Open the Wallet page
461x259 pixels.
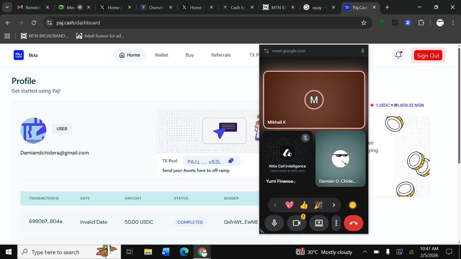[x=161, y=55]
